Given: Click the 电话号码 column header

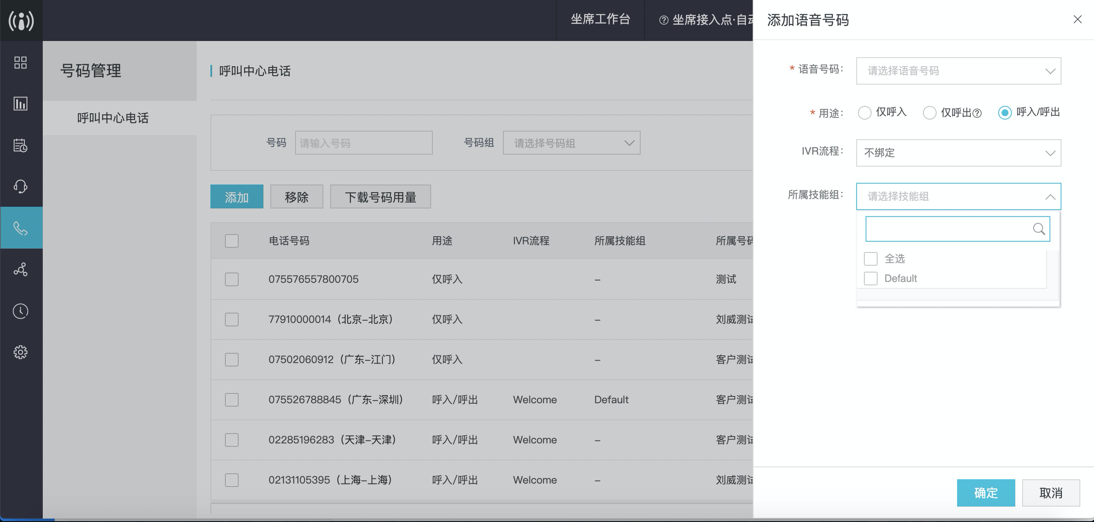Looking at the screenshot, I should tap(289, 241).
